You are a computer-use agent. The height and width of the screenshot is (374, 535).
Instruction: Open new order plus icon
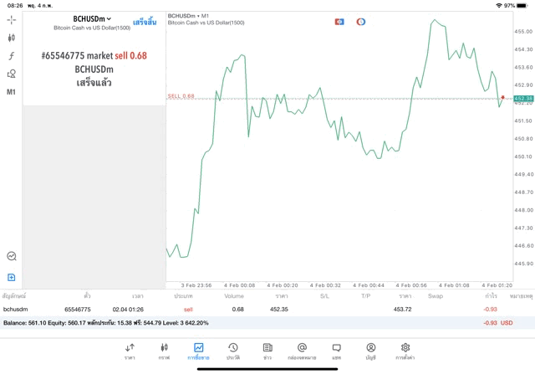11,277
